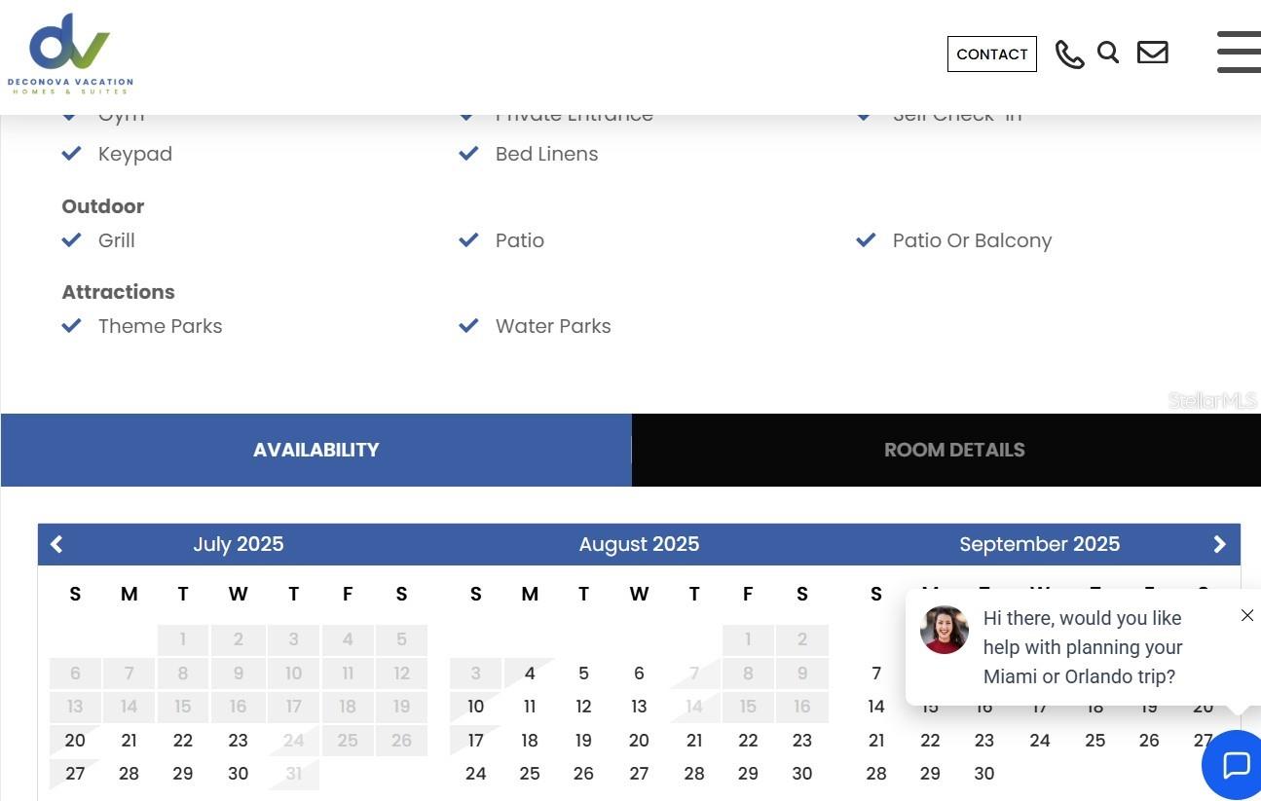Go to previous month in calendar
The height and width of the screenshot is (801, 1261).
[56, 545]
